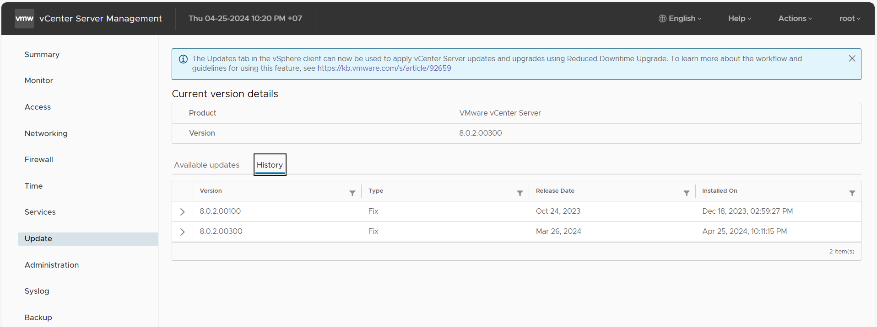Open the Release Date column filter
The image size is (877, 327).
click(x=686, y=193)
